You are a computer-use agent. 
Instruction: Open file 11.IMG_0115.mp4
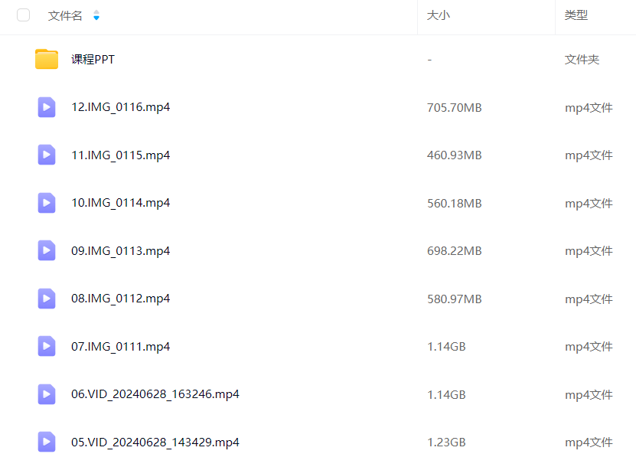point(120,155)
